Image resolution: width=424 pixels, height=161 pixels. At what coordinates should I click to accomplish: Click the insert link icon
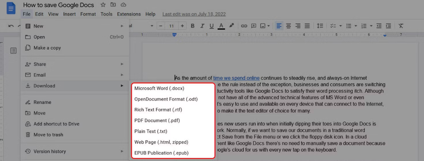244,26
